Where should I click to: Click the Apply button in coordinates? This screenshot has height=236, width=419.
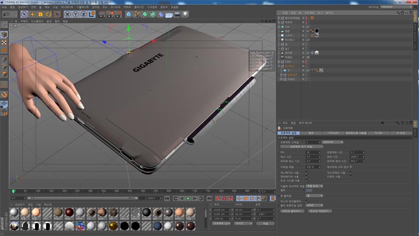(266, 223)
